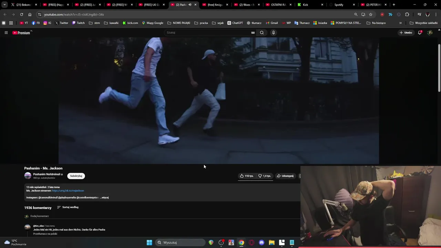Open the weather widget showing 12°C
The width and height of the screenshot is (441, 248).
(x=15, y=242)
